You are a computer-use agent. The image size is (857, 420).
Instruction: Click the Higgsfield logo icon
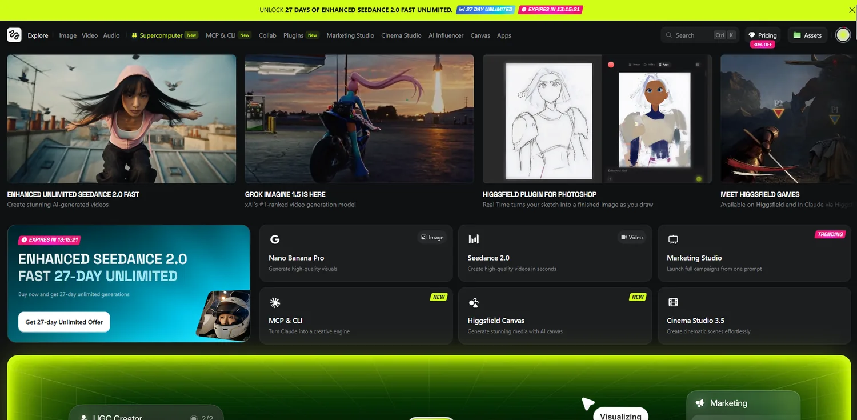click(x=14, y=35)
